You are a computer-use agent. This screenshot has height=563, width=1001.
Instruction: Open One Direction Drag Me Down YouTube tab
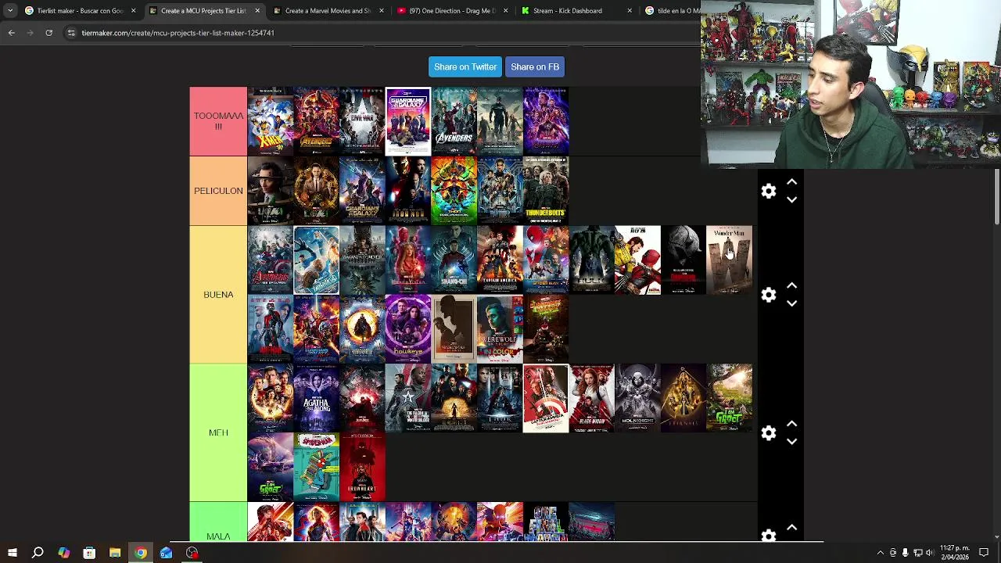[x=452, y=11]
